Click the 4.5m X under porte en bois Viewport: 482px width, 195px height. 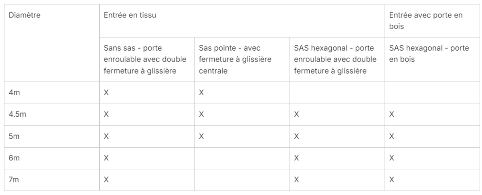click(392, 114)
